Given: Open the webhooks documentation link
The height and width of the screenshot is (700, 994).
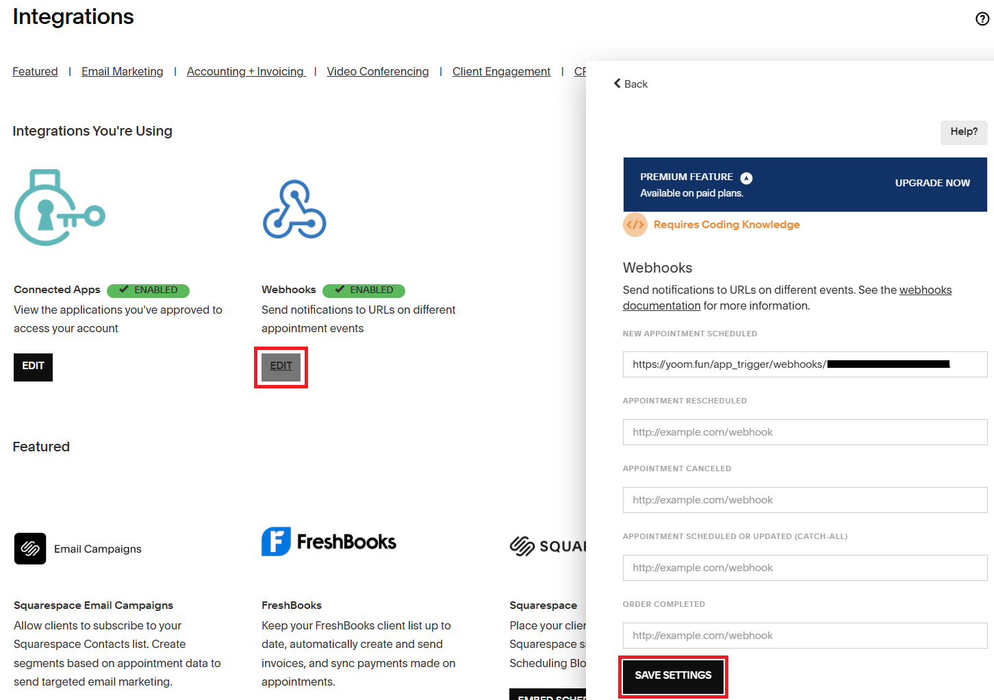Looking at the screenshot, I should tap(787, 298).
